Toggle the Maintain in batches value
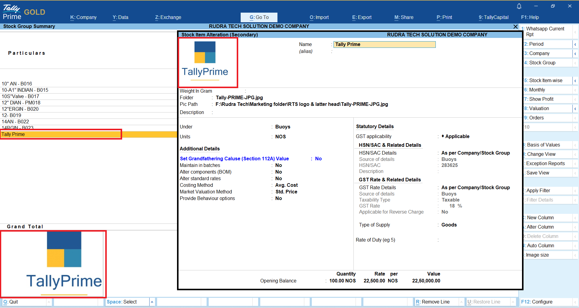Image resolution: width=579 pixels, height=308 pixels. [x=278, y=165]
